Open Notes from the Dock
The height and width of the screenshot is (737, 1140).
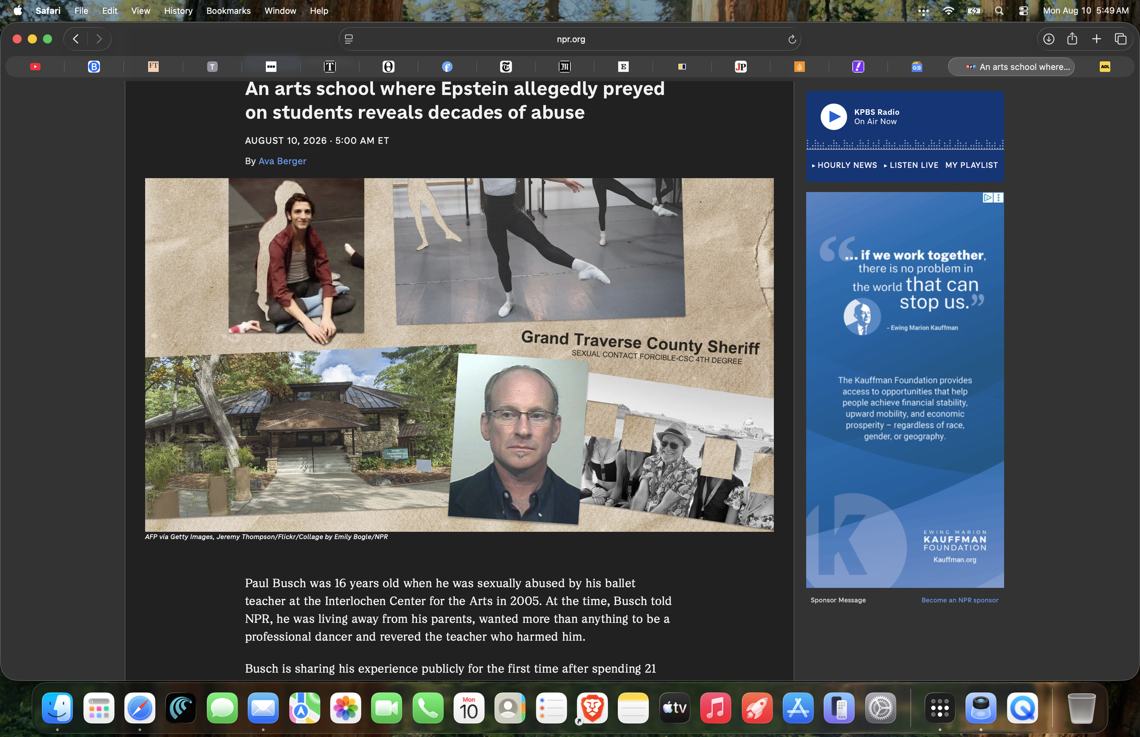633,708
